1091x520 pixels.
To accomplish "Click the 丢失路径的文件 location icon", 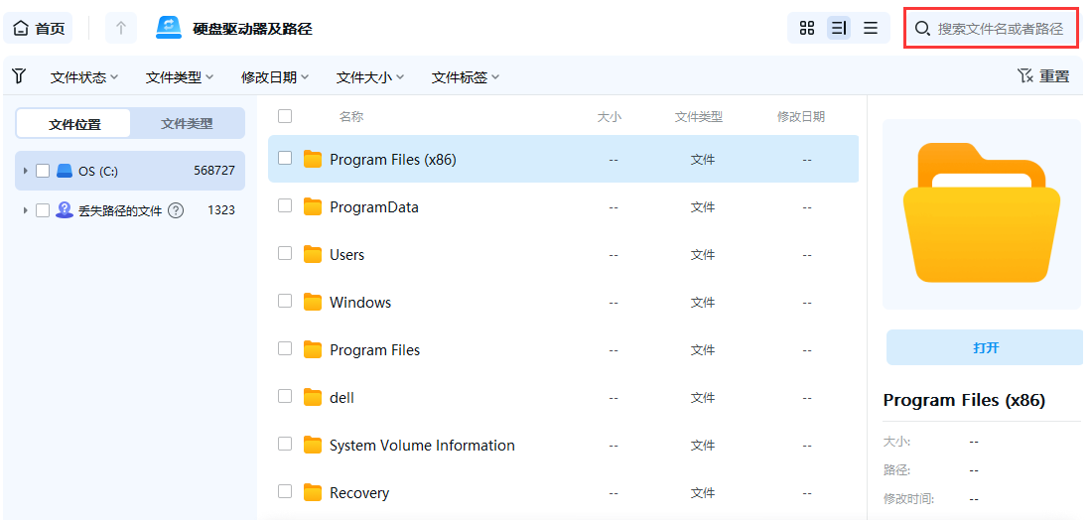I will click(x=65, y=210).
